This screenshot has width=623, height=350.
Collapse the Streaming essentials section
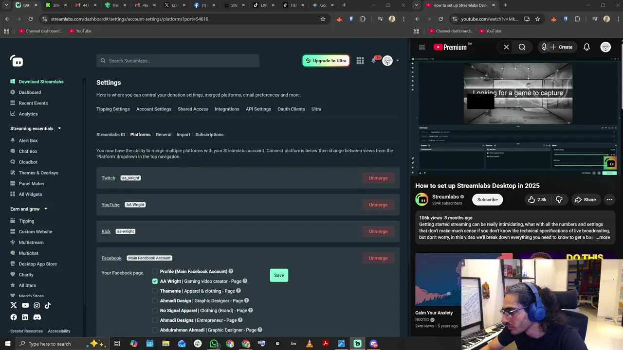[59, 128]
